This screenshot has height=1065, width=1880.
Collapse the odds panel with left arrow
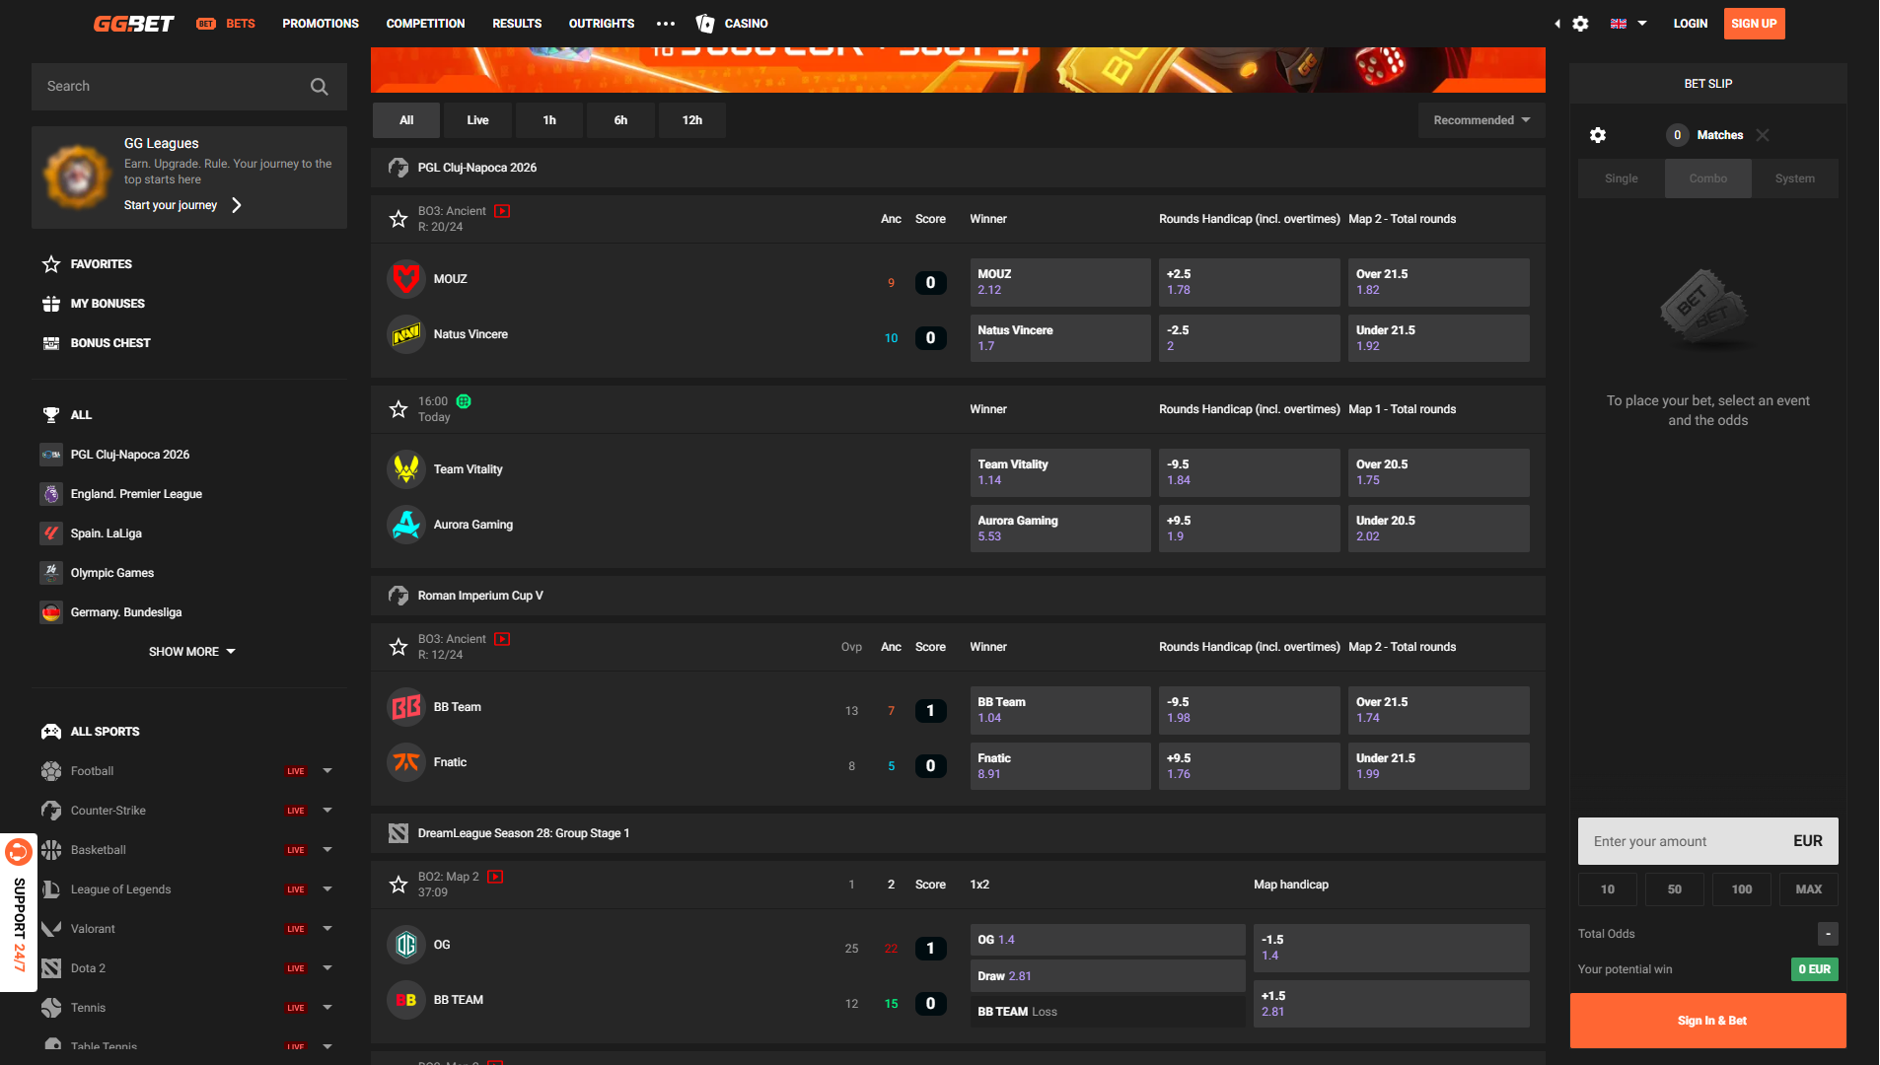click(1557, 24)
